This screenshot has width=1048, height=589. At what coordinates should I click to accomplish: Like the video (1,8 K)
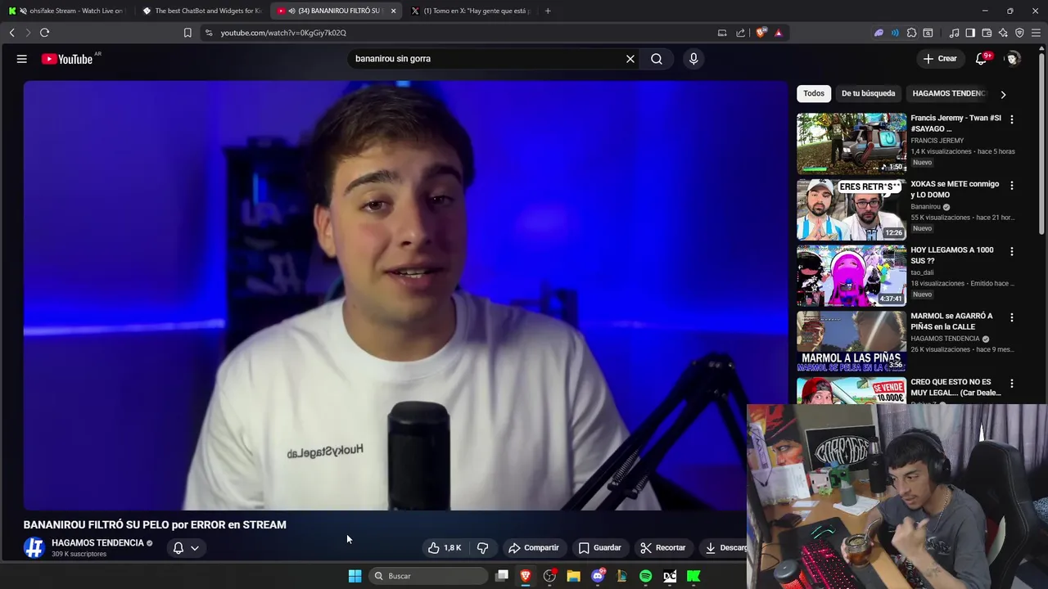pyautogui.click(x=445, y=548)
